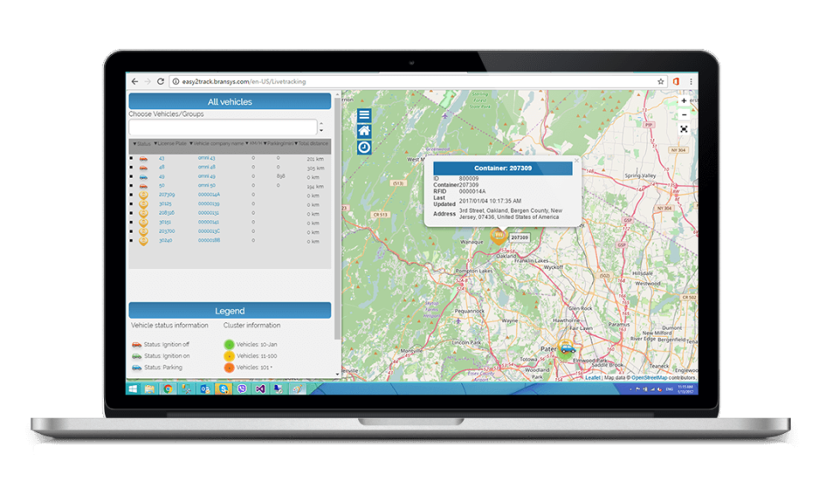The image size is (826, 495).
Task: Open vehicle details for omni 48
Action: pyautogui.click(x=206, y=168)
